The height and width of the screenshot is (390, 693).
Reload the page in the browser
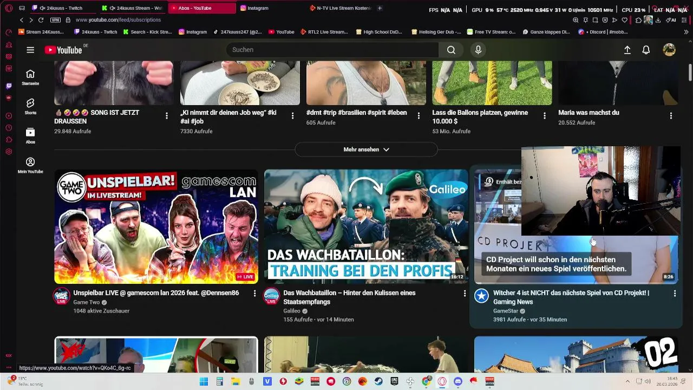point(41,20)
